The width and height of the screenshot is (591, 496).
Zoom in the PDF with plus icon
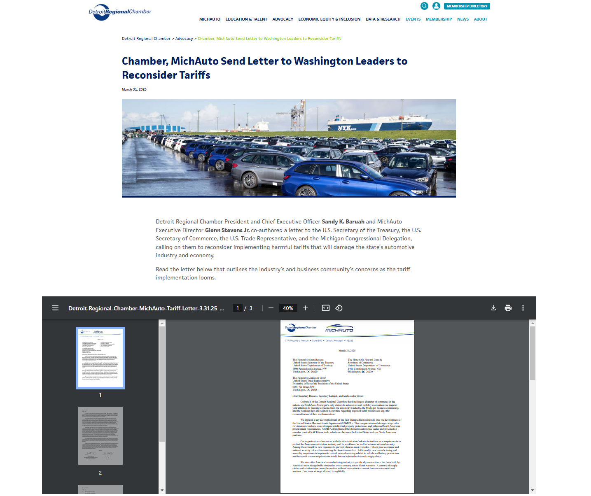point(306,308)
